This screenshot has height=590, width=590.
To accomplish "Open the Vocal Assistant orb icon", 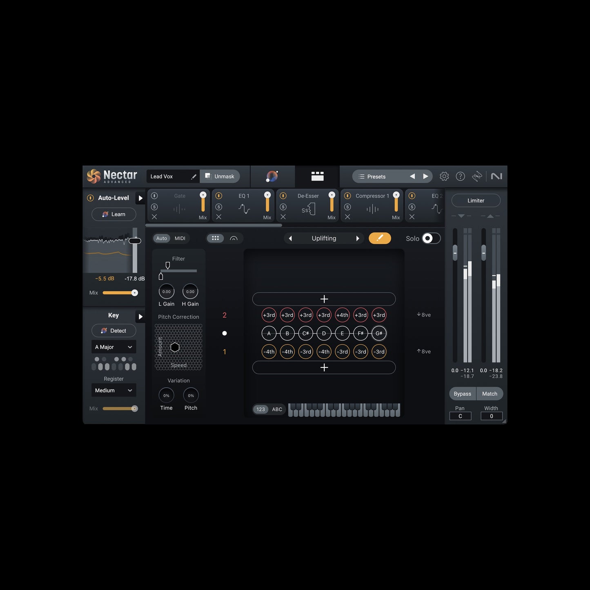I will point(272,176).
